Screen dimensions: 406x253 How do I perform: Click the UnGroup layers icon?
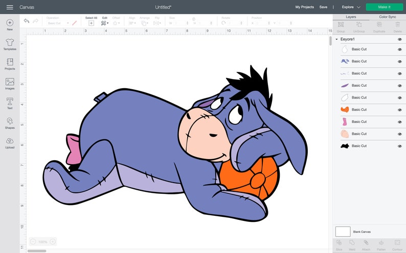click(x=359, y=24)
